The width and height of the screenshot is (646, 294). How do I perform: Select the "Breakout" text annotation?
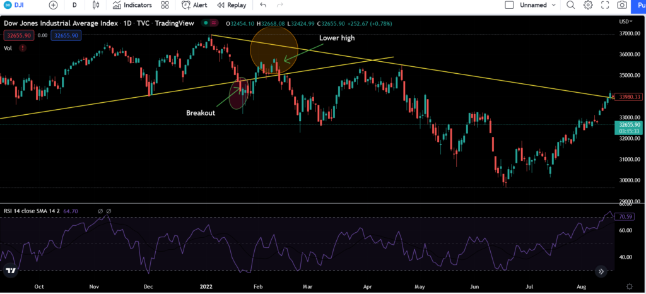(x=201, y=112)
